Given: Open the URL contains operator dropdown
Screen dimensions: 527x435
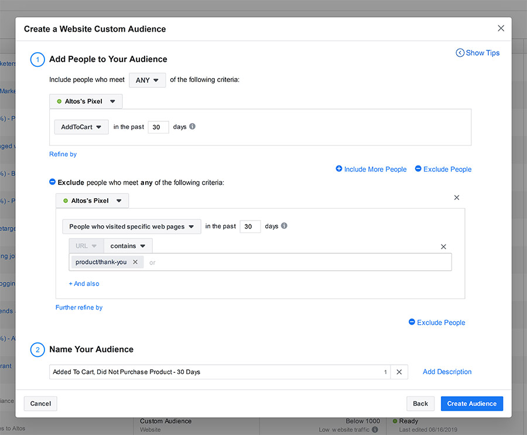Looking at the screenshot, I should coord(128,246).
